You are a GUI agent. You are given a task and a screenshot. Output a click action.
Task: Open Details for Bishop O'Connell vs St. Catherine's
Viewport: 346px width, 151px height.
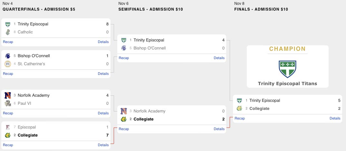(103, 74)
